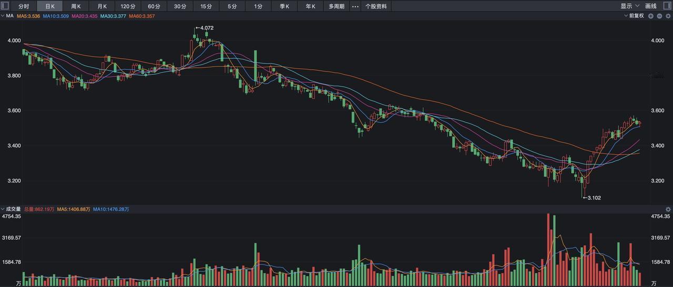This screenshot has height=287, width=673.
Task: Click the left axis 4.000 price label
Action: pyautogui.click(x=14, y=40)
